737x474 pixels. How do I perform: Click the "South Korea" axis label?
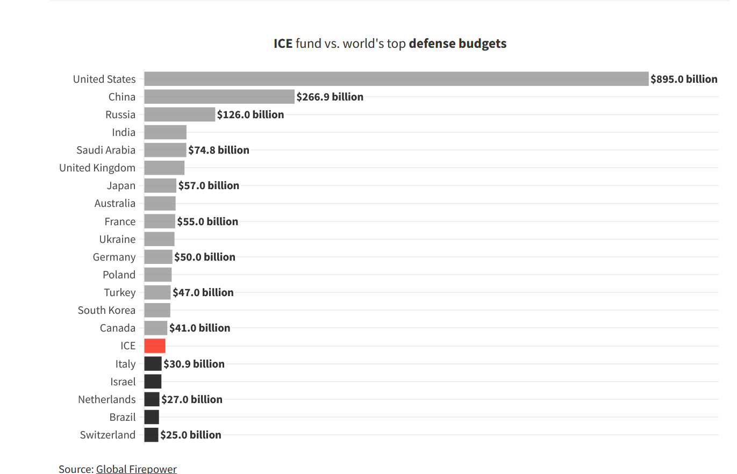tap(106, 310)
